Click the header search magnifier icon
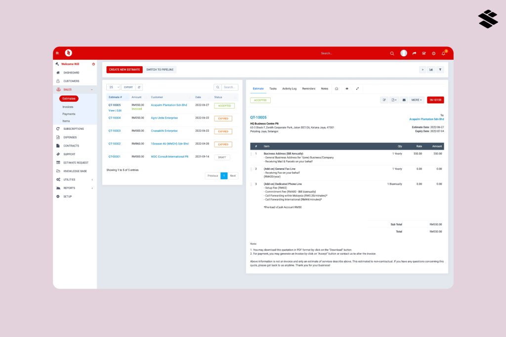Image resolution: width=506 pixels, height=337 pixels. click(x=392, y=53)
